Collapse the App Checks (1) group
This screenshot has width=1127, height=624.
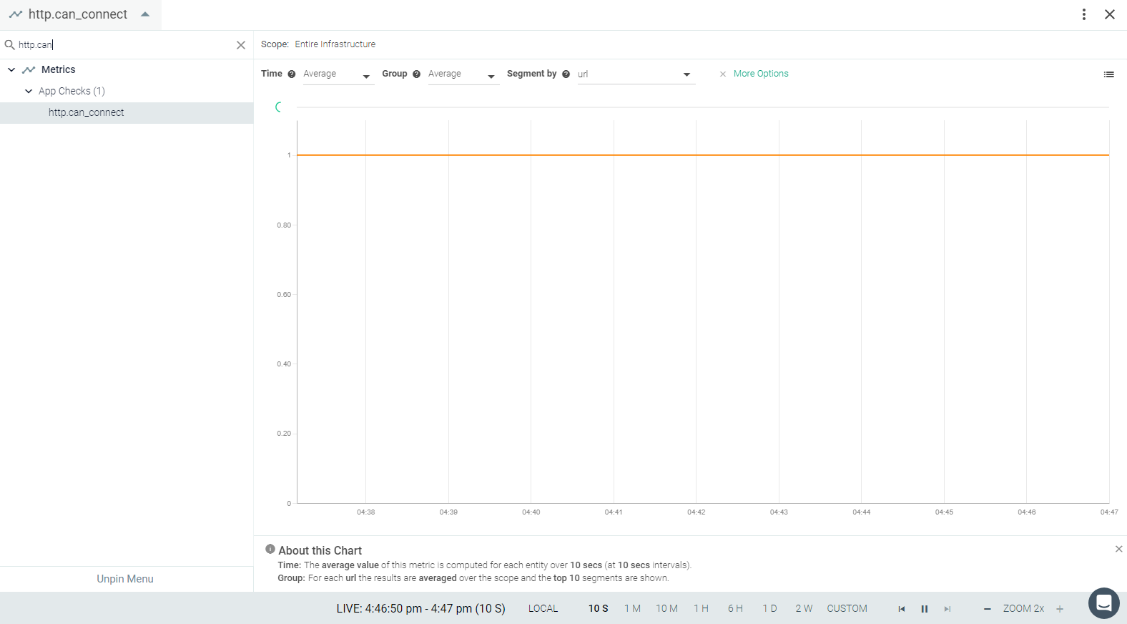(x=29, y=91)
